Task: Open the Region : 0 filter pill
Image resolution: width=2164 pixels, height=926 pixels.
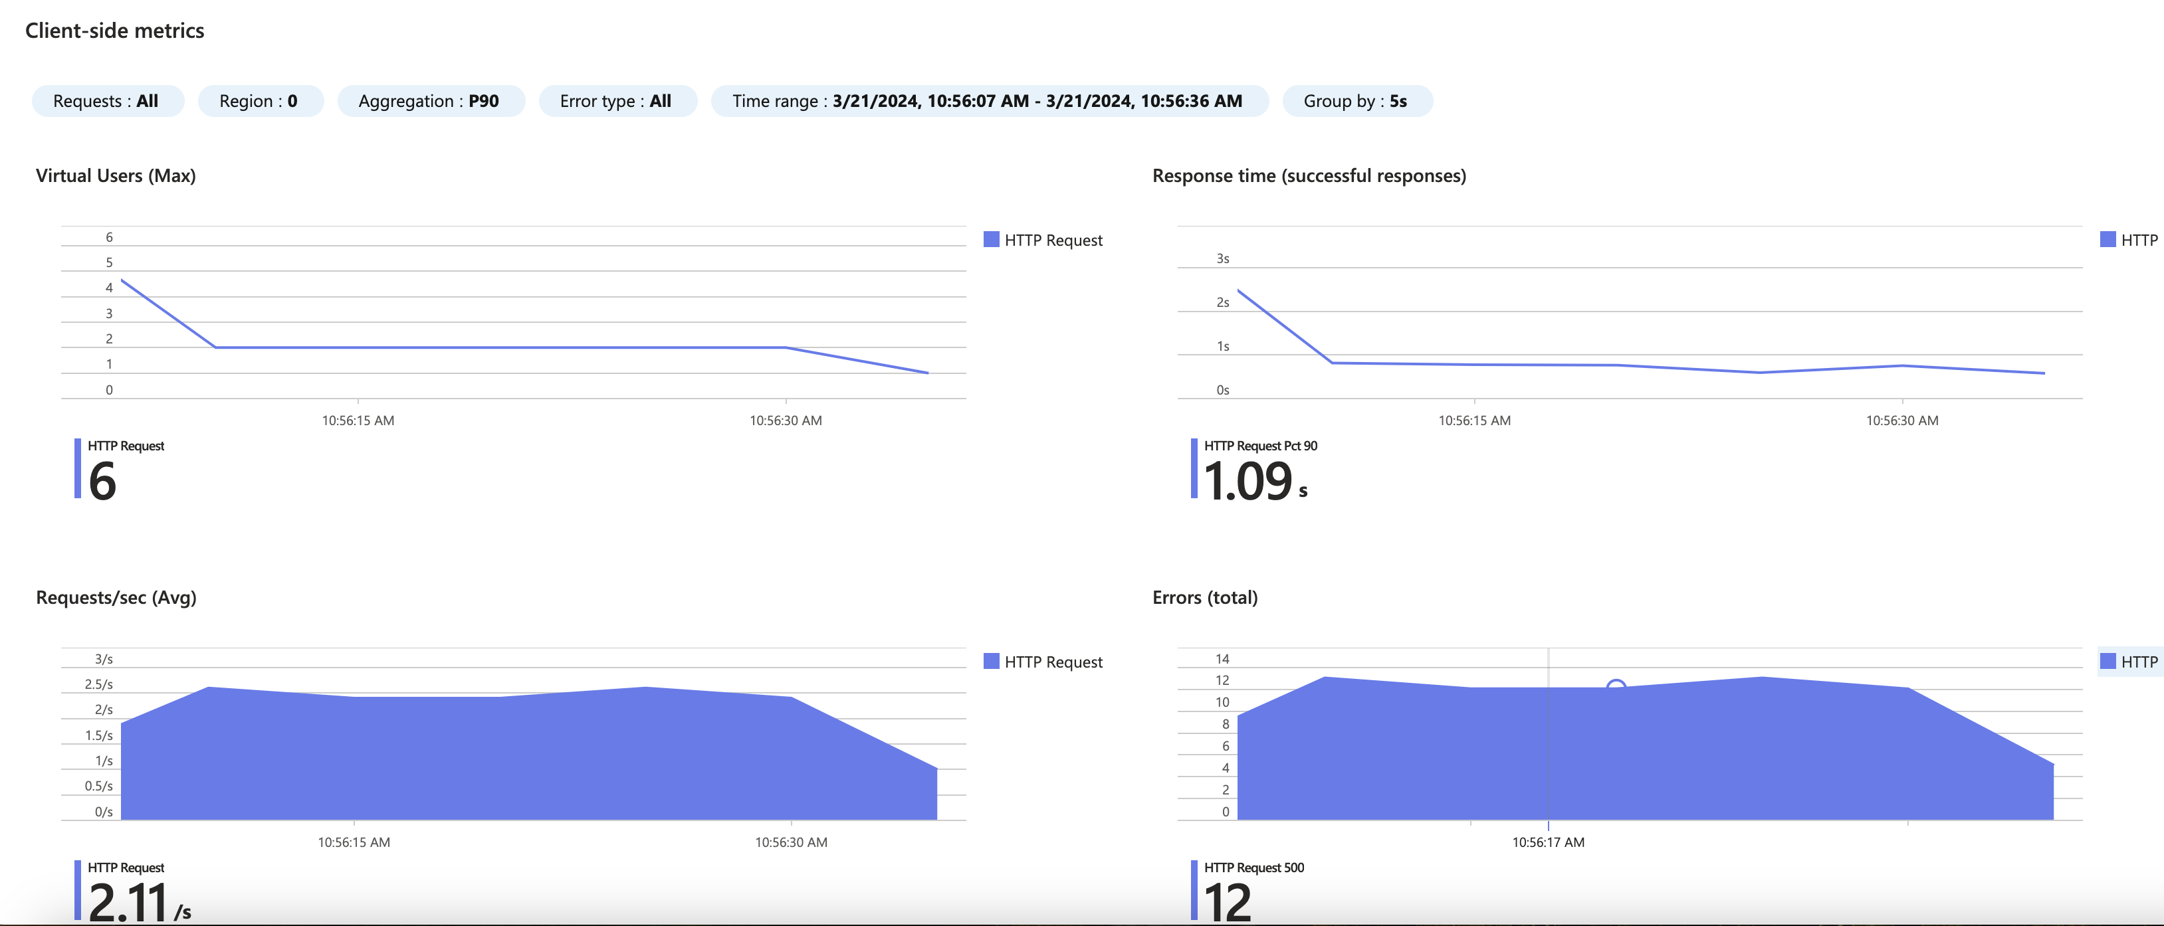Action: click(259, 101)
